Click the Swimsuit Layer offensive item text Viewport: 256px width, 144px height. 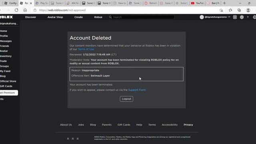[x=100, y=76]
